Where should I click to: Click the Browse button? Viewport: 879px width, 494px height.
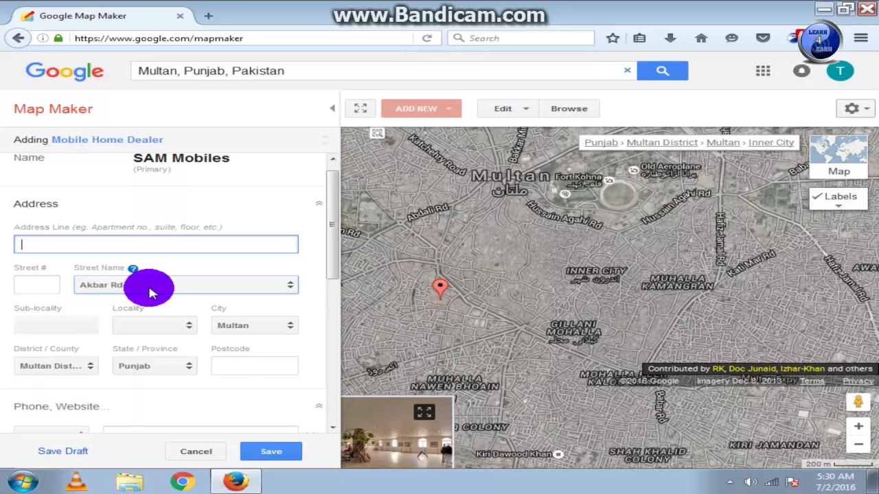click(x=569, y=108)
